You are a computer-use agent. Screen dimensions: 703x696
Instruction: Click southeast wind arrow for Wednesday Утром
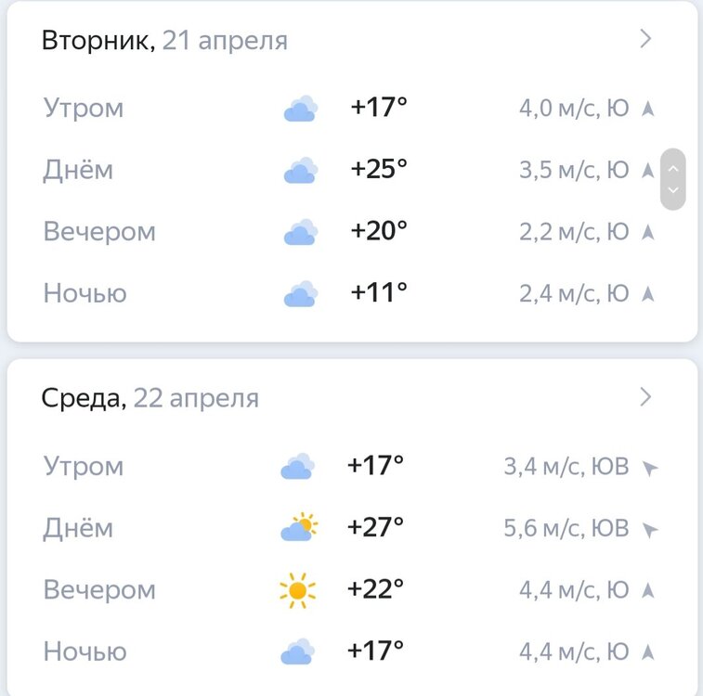pos(650,468)
